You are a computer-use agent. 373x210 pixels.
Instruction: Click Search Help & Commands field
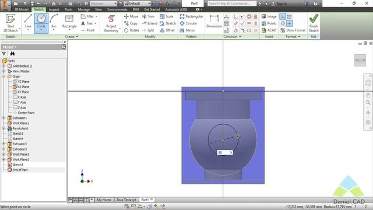pos(232,3)
